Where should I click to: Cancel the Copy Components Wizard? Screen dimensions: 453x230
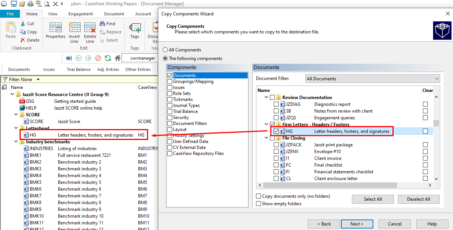[x=395, y=224]
